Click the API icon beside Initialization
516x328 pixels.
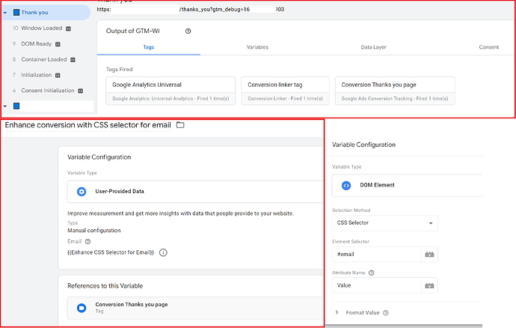point(58,75)
